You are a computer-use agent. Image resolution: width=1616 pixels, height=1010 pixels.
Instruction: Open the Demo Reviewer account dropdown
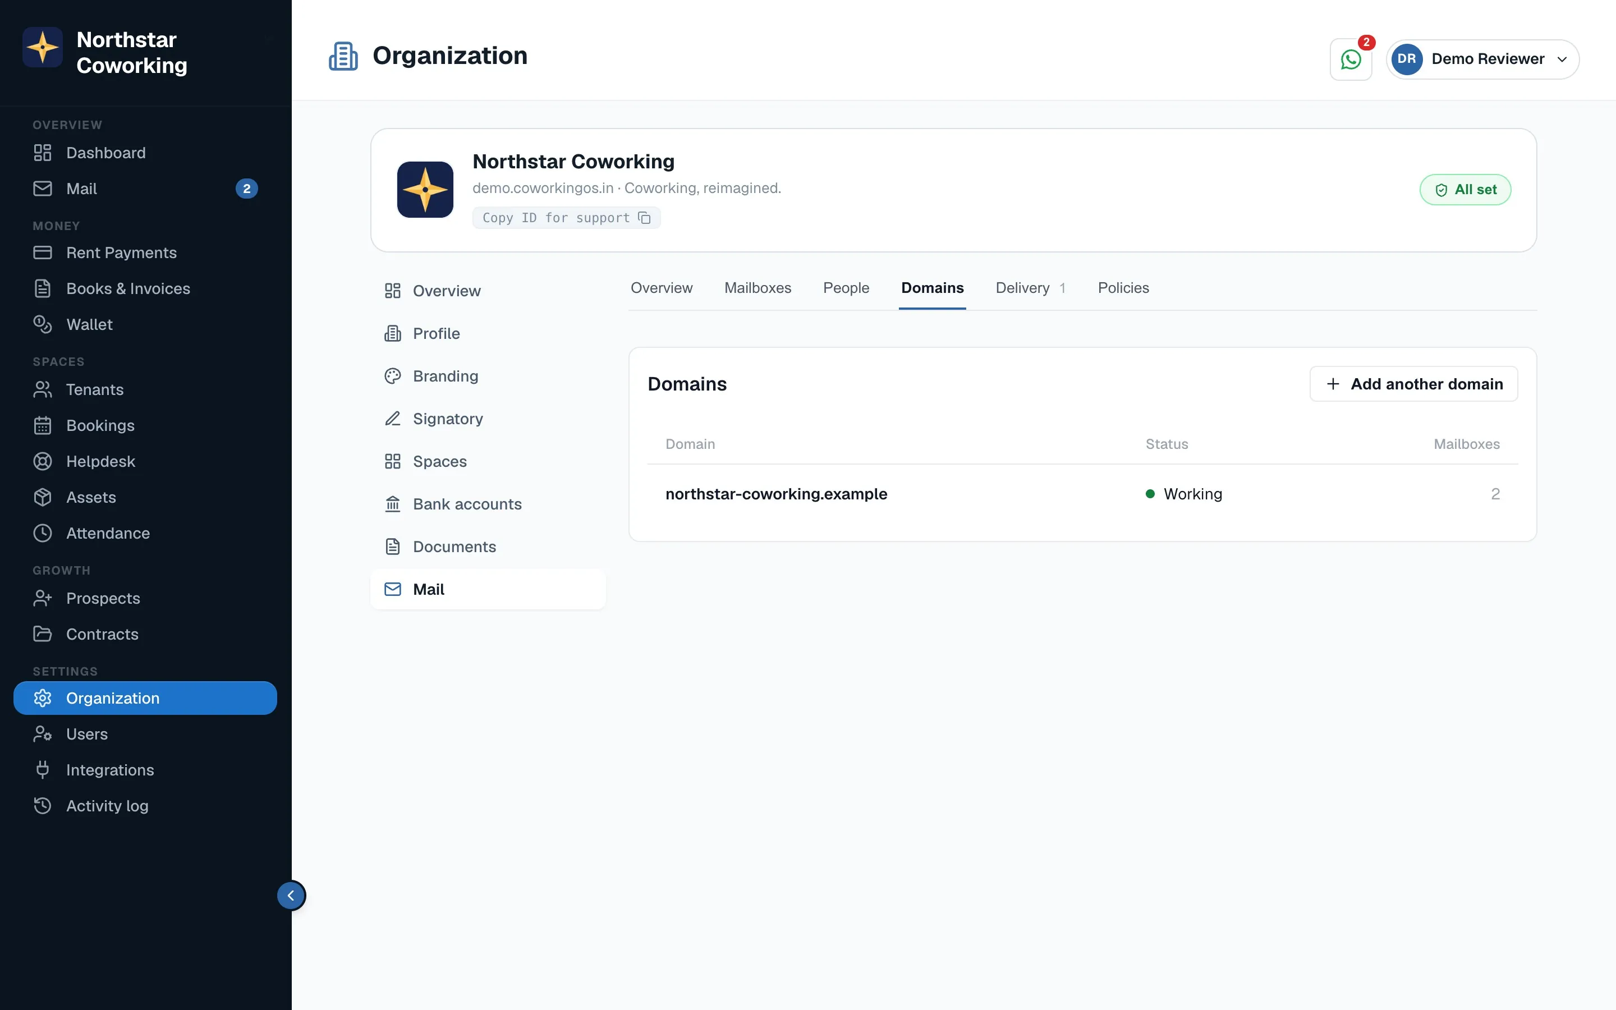point(1482,59)
